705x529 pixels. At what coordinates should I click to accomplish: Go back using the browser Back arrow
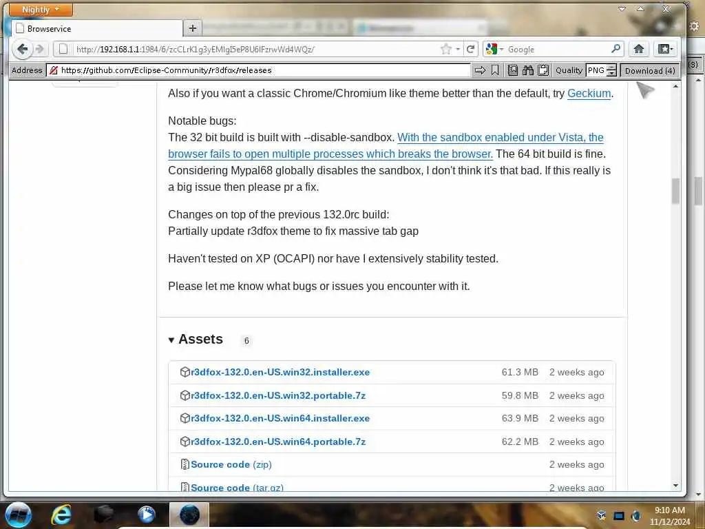(22, 49)
